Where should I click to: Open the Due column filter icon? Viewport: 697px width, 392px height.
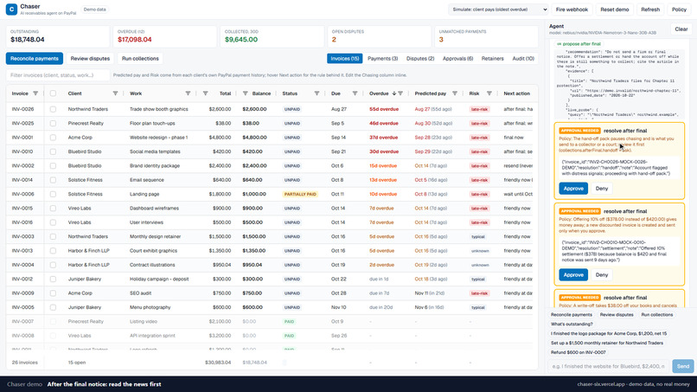(x=355, y=93)
